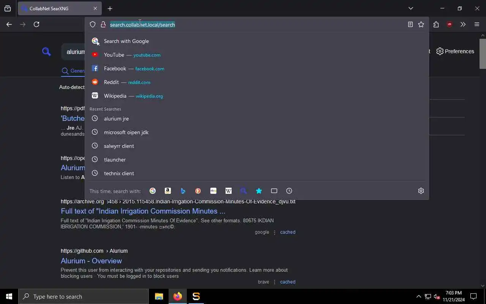This screenshot has height=304, width=486.
Task: Open cached link for brave result
Action: click(x=287, y=282)
